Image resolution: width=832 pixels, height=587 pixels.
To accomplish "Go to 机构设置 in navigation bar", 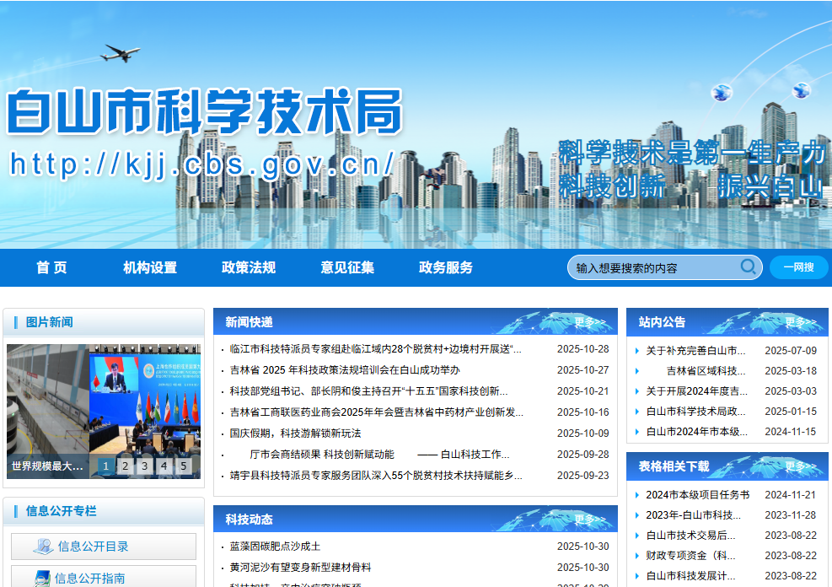I will (x=150, y=267).
